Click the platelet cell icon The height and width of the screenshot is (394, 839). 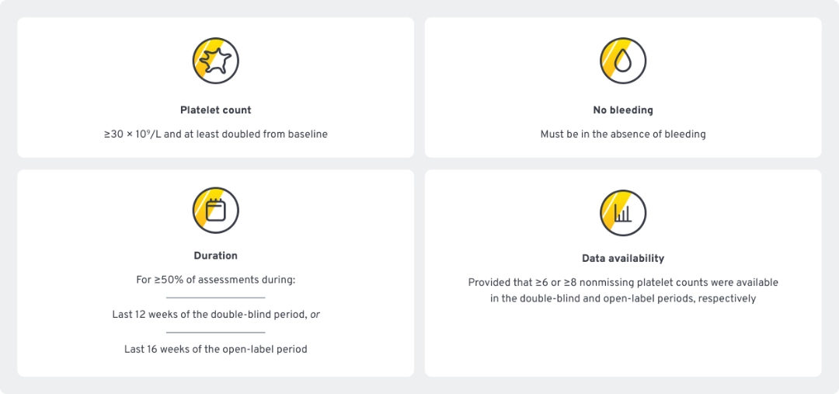(x=215, y=61)
